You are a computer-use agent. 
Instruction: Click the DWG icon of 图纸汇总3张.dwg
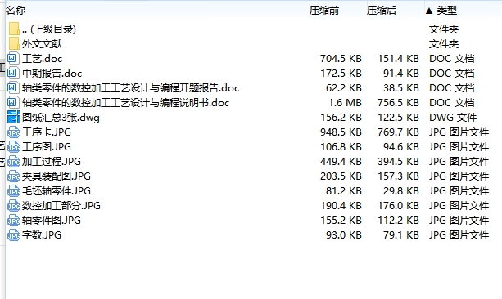coord(13,117)
